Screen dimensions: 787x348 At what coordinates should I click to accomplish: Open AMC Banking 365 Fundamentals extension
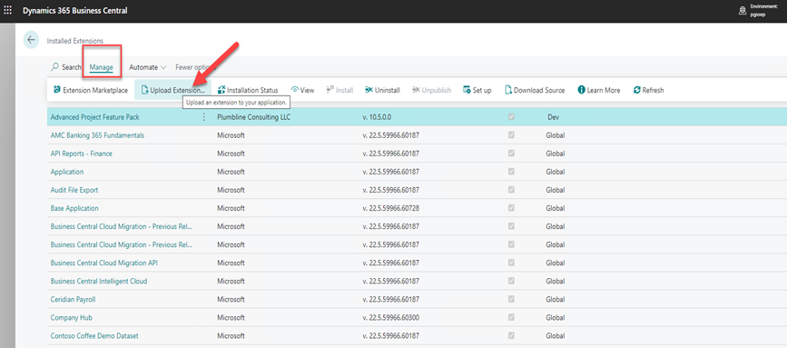pyautogui.click(x=97, y=135)
